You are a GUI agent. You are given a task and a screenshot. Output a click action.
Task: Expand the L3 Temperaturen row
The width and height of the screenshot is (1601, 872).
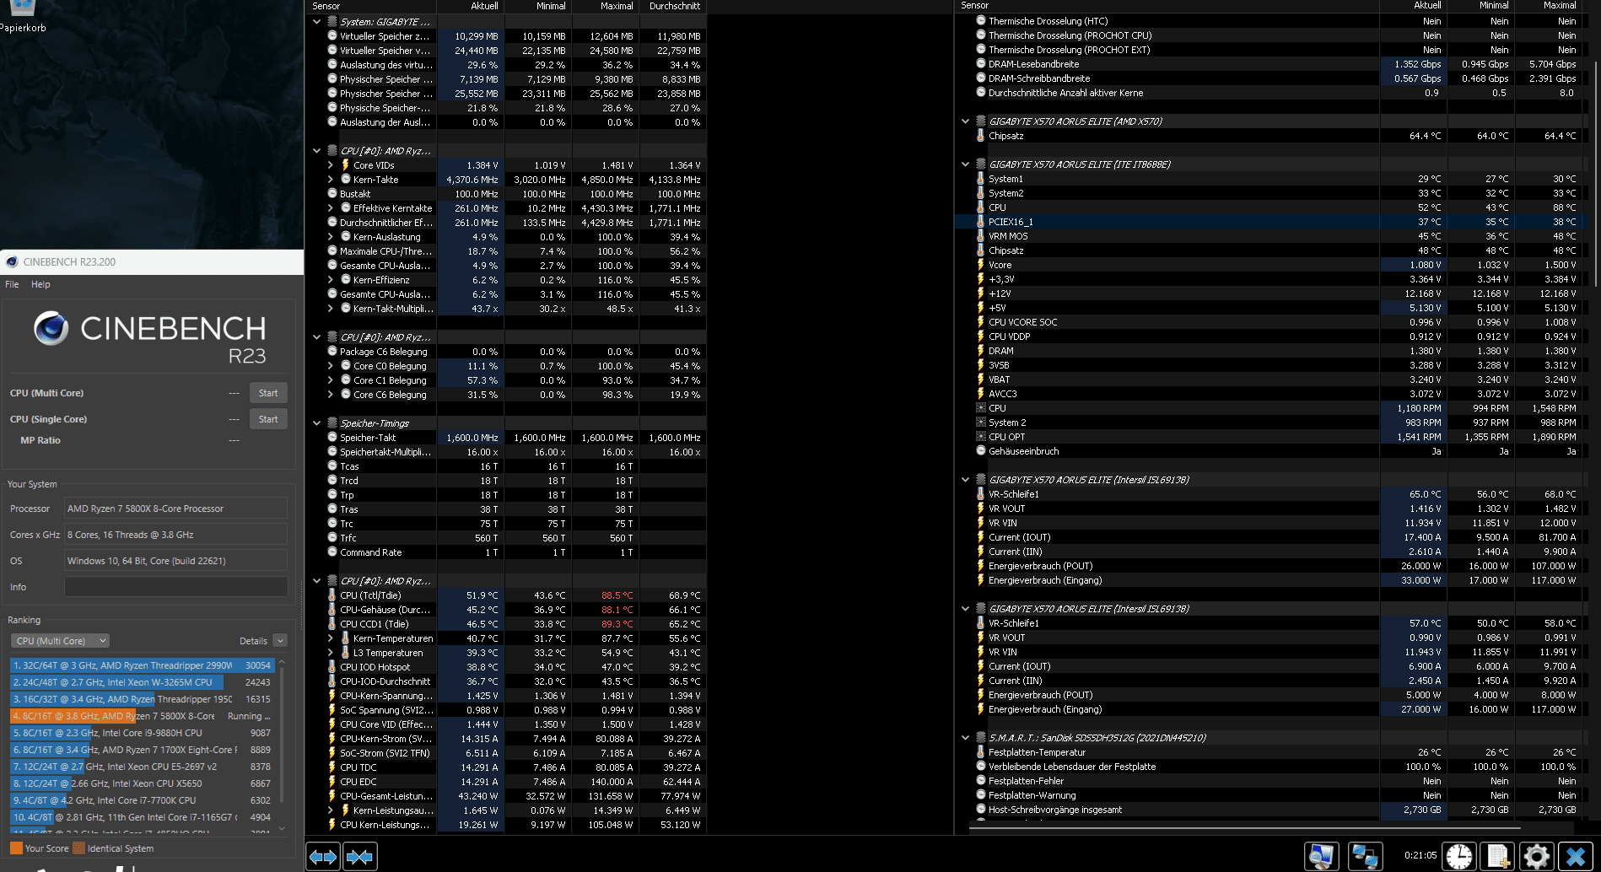[331, 653]
